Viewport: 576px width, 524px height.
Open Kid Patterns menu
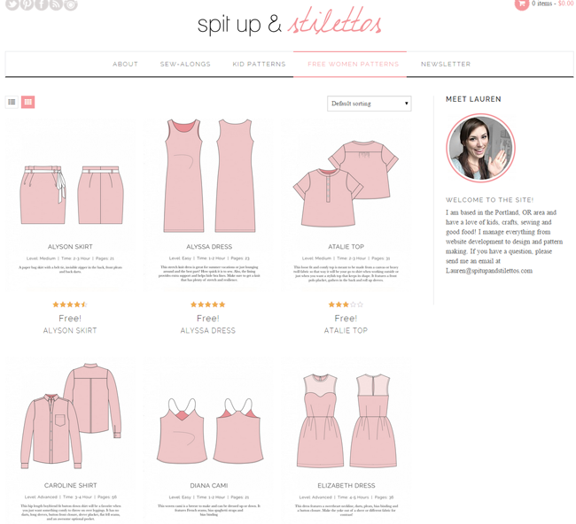coord(259,65)
